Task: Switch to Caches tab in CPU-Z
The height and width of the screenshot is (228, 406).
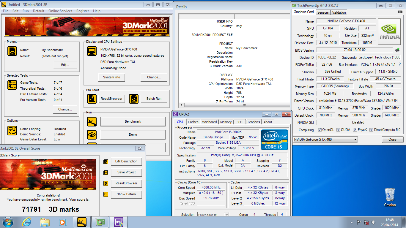Action: pyautogui.click(x=193, y=122)
